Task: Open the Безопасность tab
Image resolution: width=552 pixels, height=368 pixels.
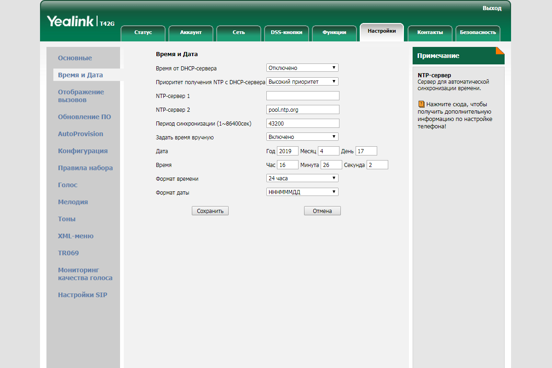Action: pyautogui.click(x=477, y=32)
